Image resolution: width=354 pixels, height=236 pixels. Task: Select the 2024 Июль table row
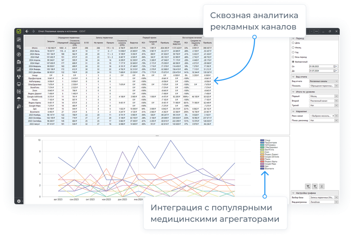tap(119, 51)
